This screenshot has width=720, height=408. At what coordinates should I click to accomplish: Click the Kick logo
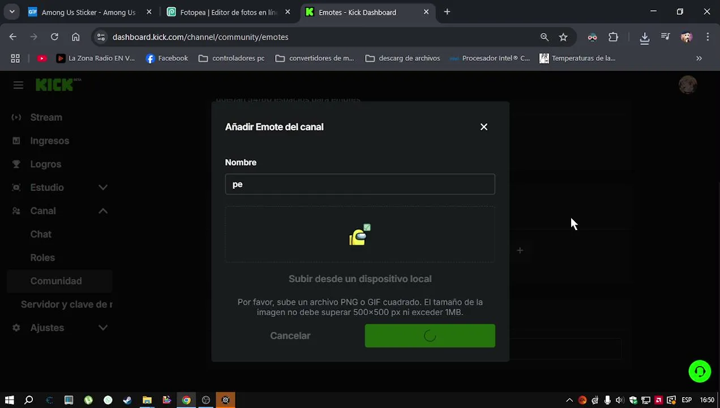click(58, 84)
